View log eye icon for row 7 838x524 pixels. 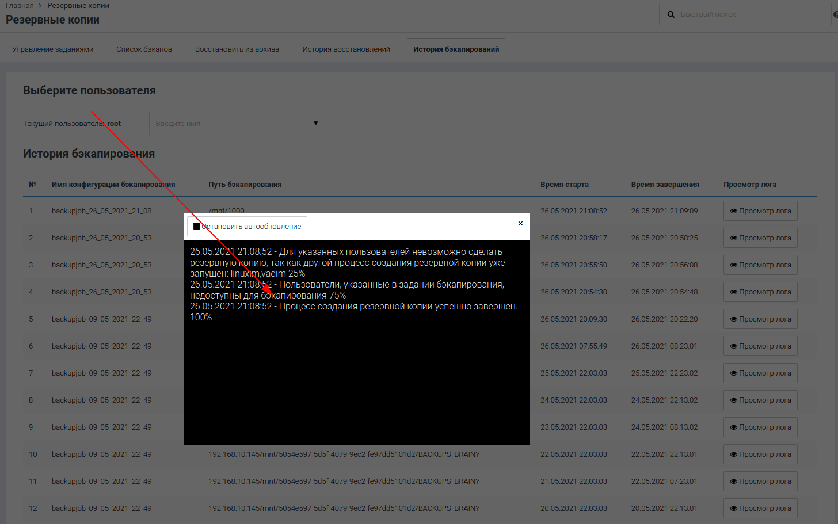733,373
